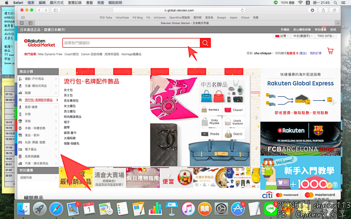Open the 台灣 country dropdown
The width and height of the screenshot is (351, 219).
click(280, 36)
